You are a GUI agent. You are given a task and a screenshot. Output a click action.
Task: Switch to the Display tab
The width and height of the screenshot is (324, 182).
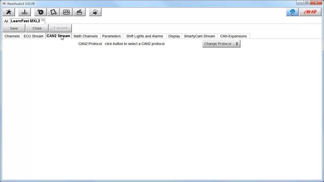pos(174,36)
